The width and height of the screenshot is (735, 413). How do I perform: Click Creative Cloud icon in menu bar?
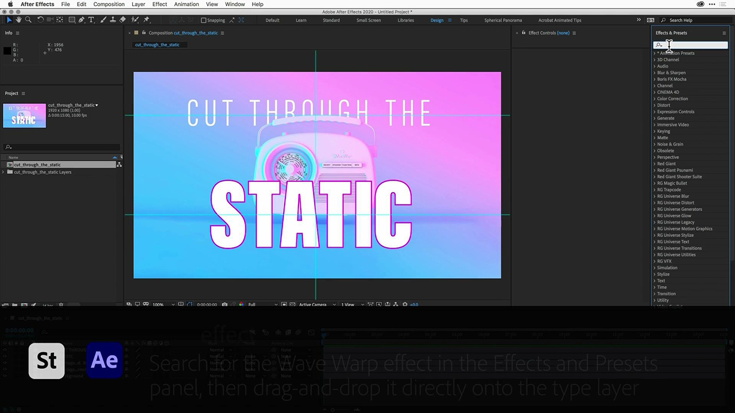pos(701,4)
